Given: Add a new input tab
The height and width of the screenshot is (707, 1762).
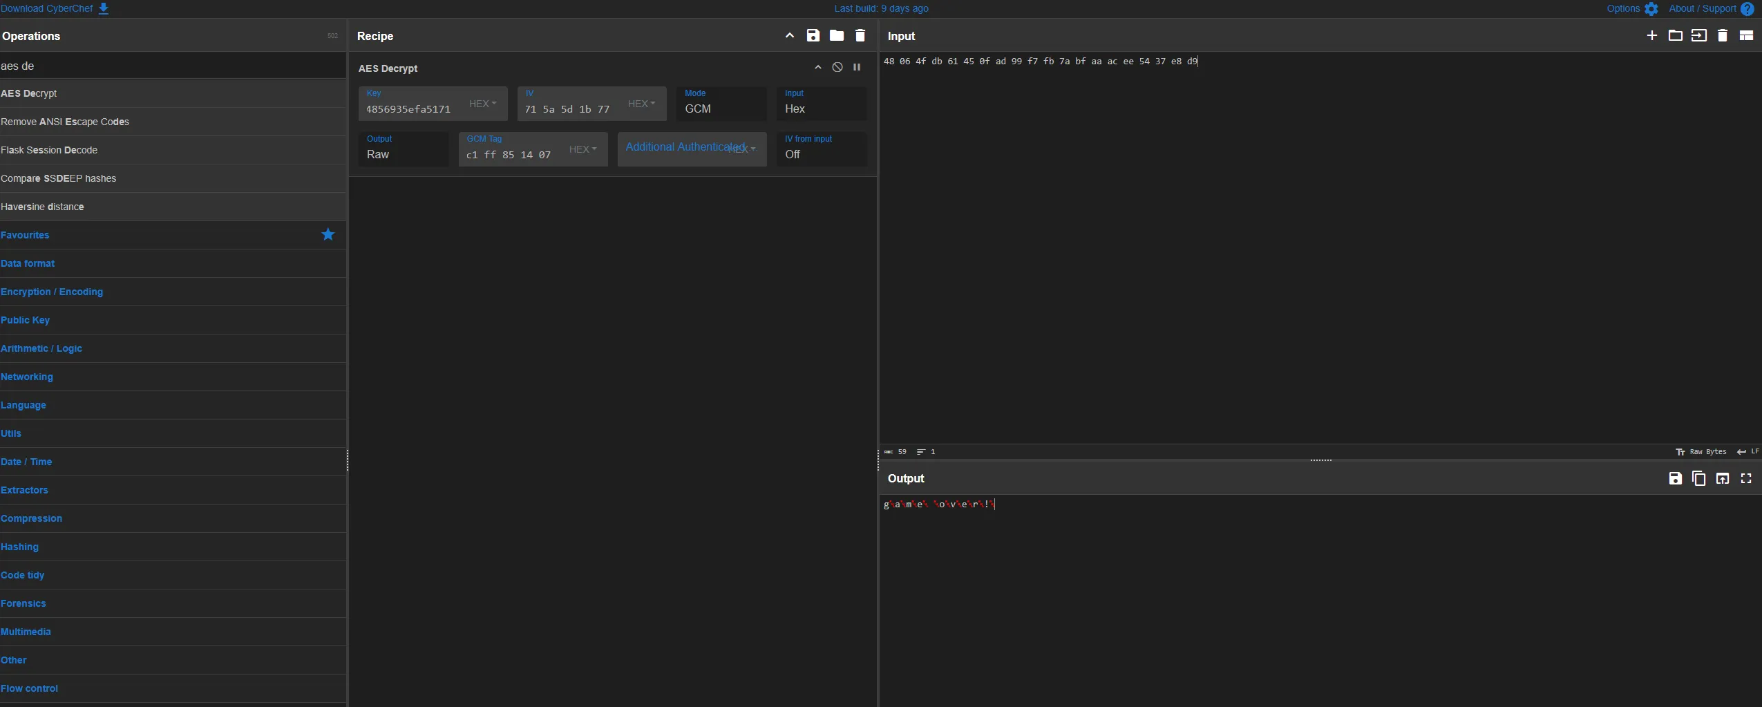Looking at the screenshot, I should (1652, 35).
